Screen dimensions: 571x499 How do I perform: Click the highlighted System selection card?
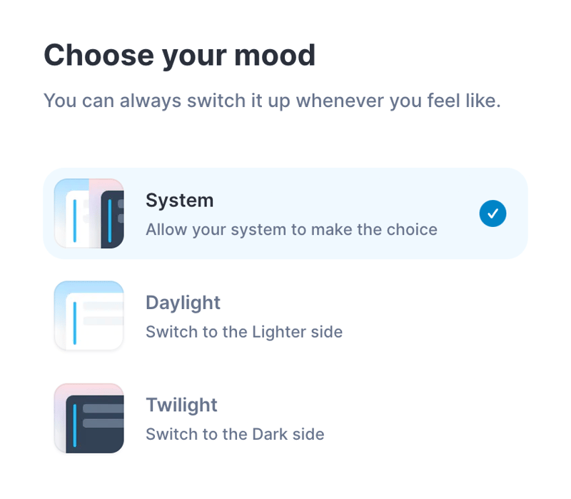[x=285, y=213]
